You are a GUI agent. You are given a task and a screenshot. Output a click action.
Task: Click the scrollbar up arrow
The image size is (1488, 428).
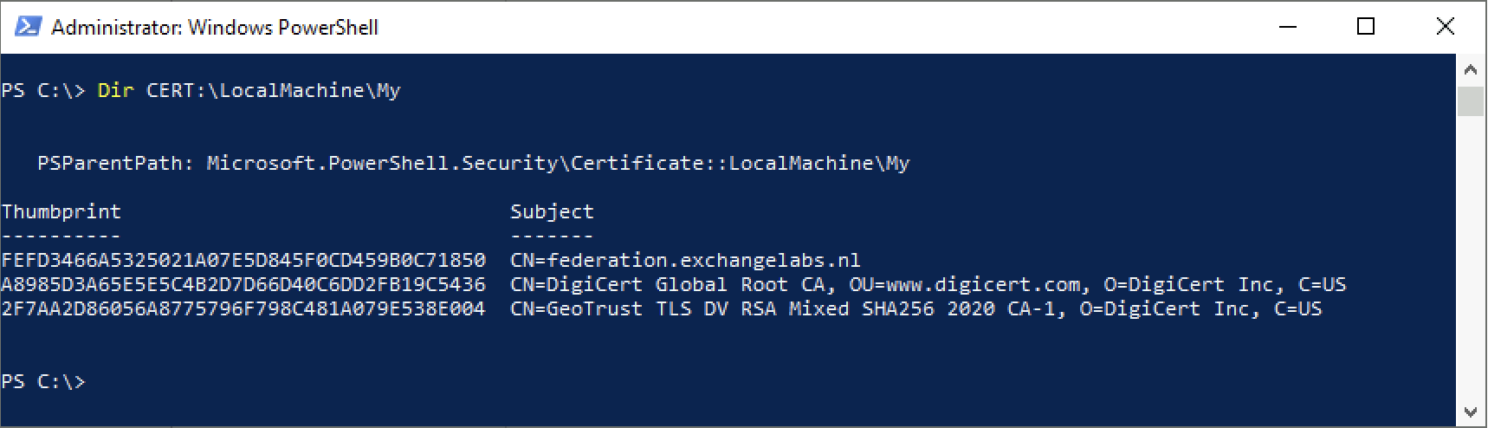1470,69
